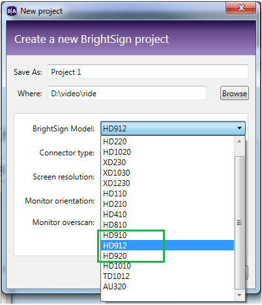The image size is (262, 305).
Task: Select HD410 model entry
Action: click(x=167, y=215)
